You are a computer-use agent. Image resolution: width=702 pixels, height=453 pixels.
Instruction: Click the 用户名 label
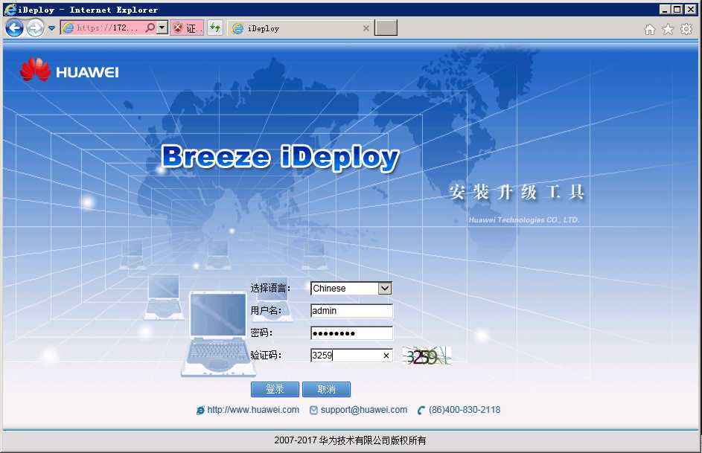pyautogui.click(x=266, y=310)
